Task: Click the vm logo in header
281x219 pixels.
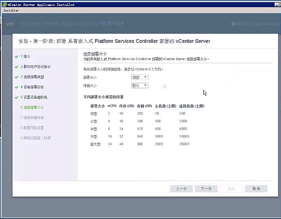Action: (x=10, y=24)
